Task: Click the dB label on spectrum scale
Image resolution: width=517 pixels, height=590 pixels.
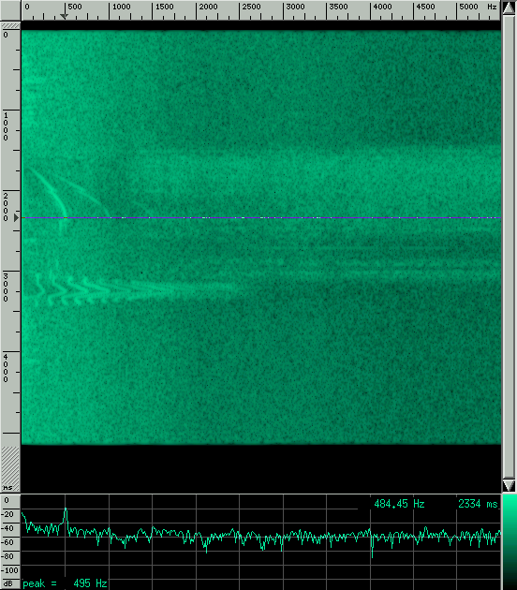Action: (7, 584)
